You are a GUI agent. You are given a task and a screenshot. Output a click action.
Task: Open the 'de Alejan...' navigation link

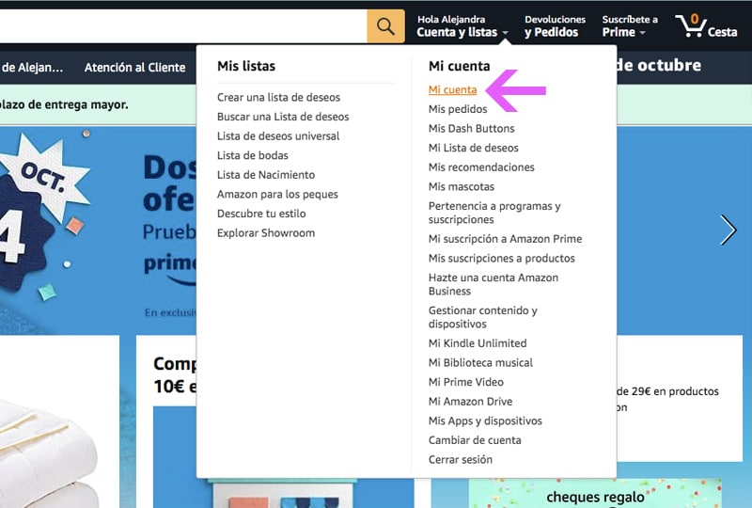tap(32, 67)
